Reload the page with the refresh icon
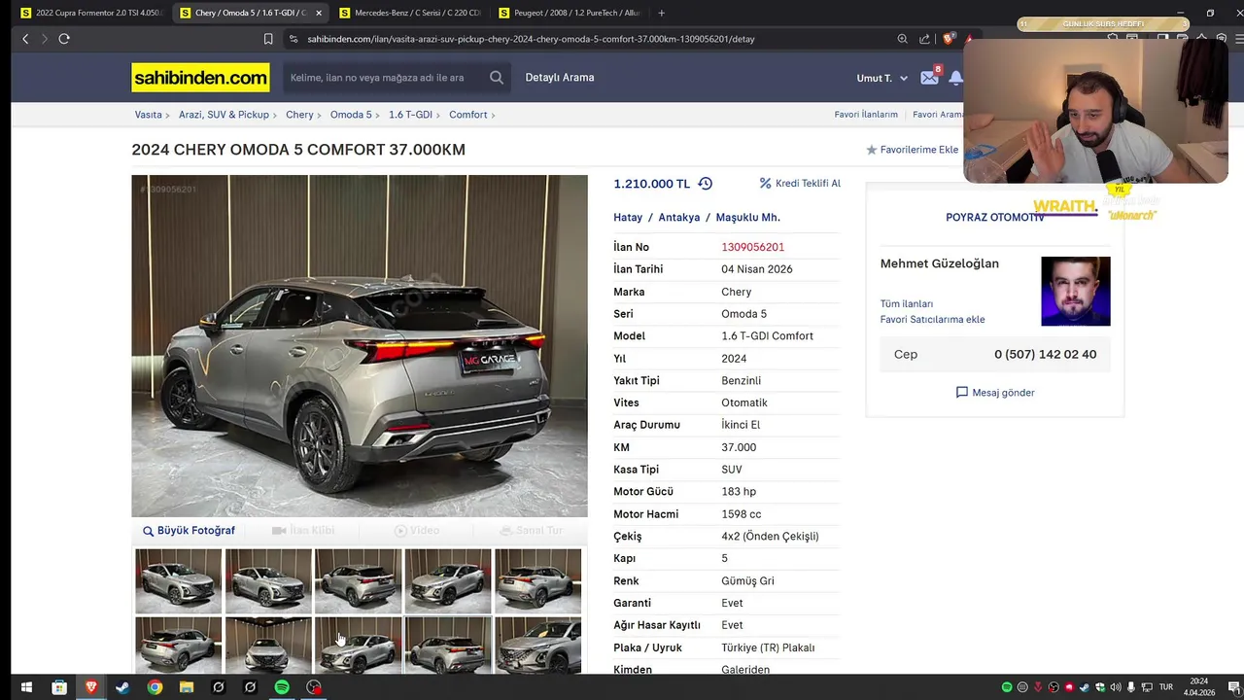Image resolution: width=1244 pixels, height=700 pixels. (64, 39)
